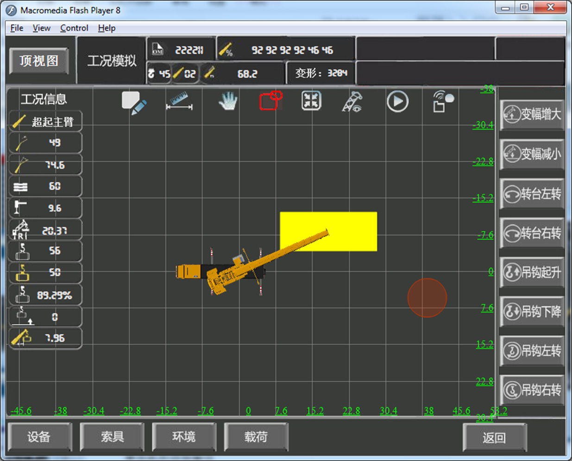Click the fit-to-screen arrows icon
The width and height of the screenshot is (572, 461).
click(x=311, y=101)
